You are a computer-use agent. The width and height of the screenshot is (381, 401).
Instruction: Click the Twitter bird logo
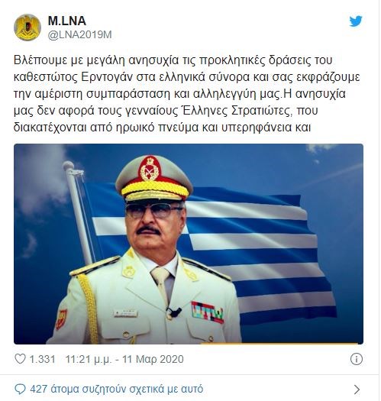(x=356, y=21)
